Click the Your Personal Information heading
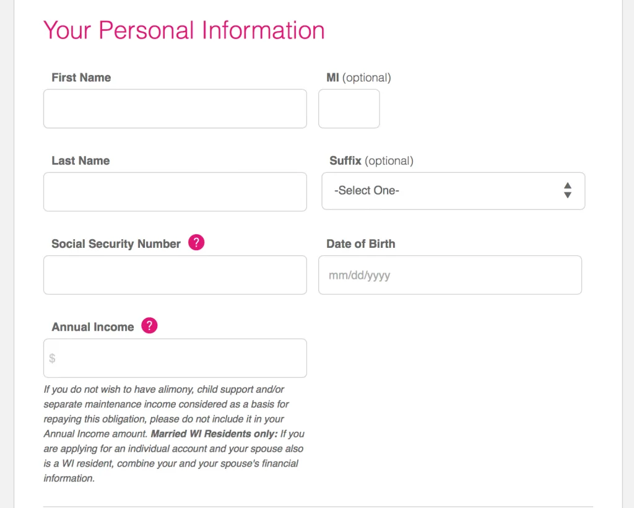 tap(184, 30)
